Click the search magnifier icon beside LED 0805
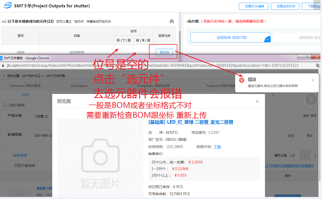The image size is (322, 199). [5, 105]
